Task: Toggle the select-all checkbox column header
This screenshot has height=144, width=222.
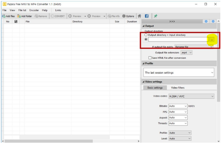Action: tap(16, 21)
